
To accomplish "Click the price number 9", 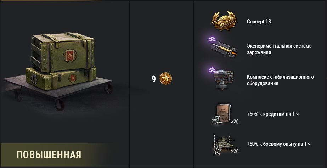I will pyautogui.click(x=154, y=79).
